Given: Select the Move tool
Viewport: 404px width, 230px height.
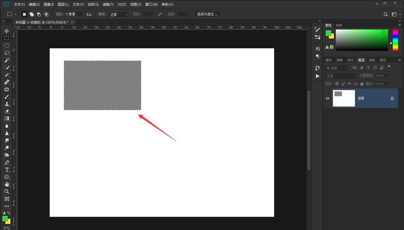Looking at the screenshot, I should 7,31.
